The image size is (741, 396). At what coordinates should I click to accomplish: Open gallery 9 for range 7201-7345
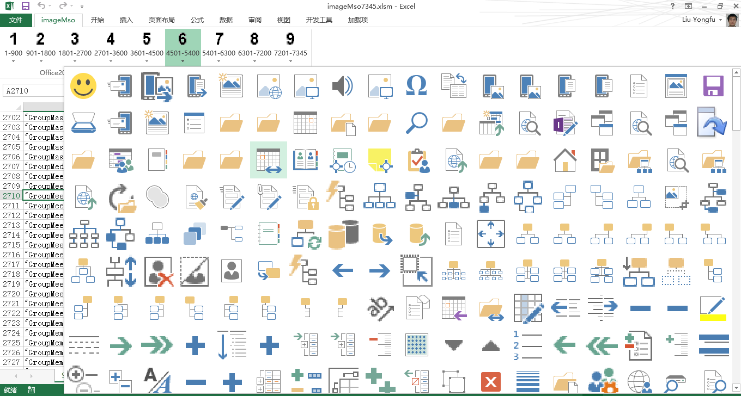(x=290, y=47)
